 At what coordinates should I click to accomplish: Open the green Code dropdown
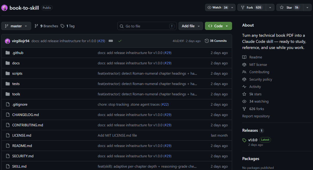tap(219, 26)
